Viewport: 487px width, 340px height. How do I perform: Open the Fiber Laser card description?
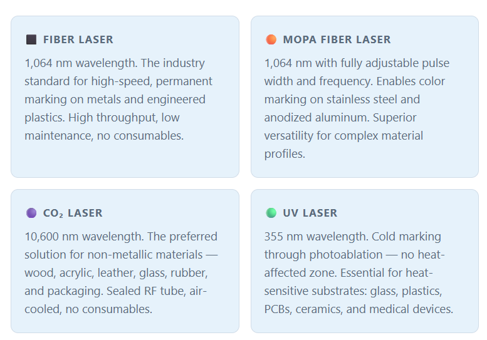point(118,100)
